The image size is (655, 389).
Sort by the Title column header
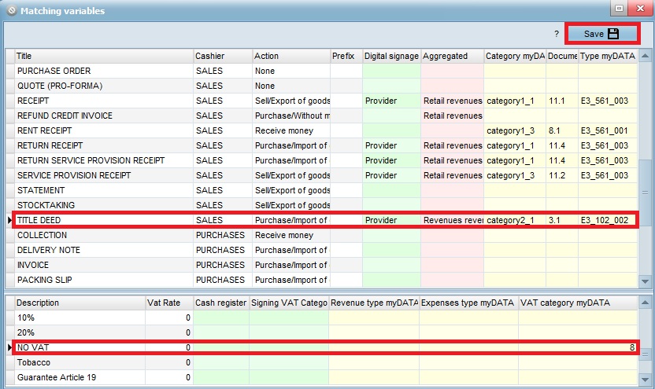pos(102,56)
